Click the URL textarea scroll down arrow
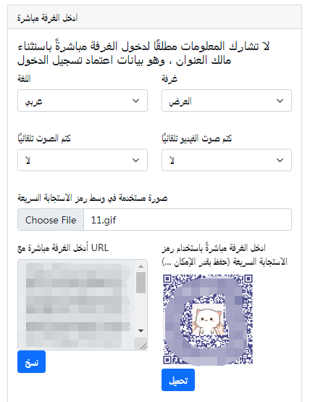This screenshot has height=402, width=310. (x=141, y=331)
